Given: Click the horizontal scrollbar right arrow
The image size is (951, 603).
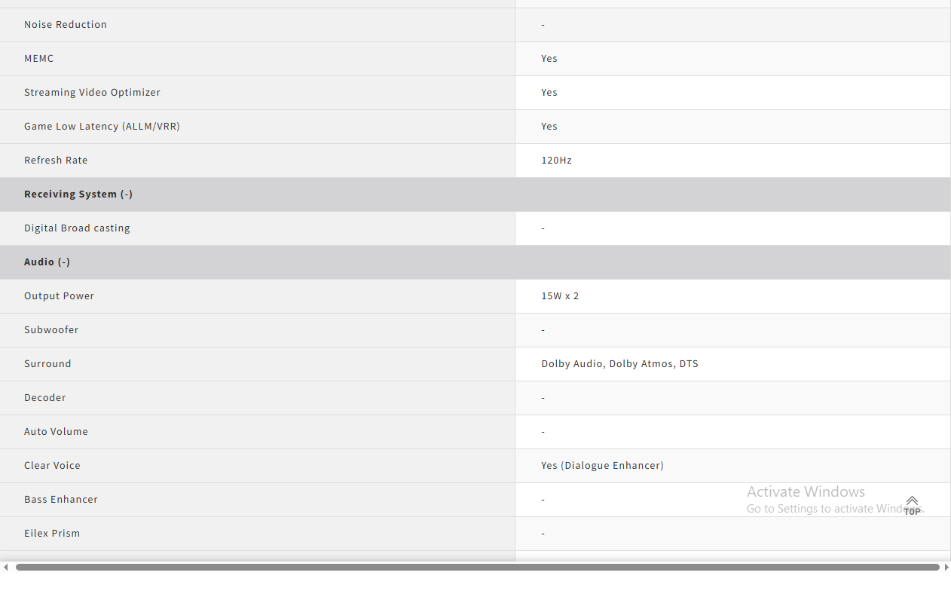Looking at the screenshot, I should tap(946, 567).
